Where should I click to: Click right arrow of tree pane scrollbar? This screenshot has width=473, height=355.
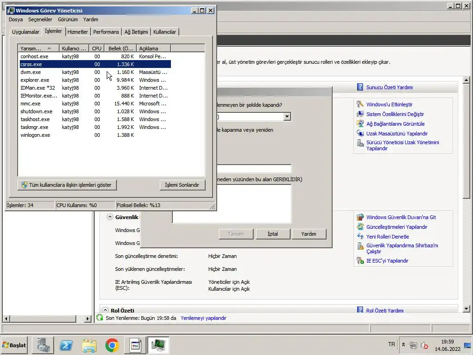click(x=87, y=318)
